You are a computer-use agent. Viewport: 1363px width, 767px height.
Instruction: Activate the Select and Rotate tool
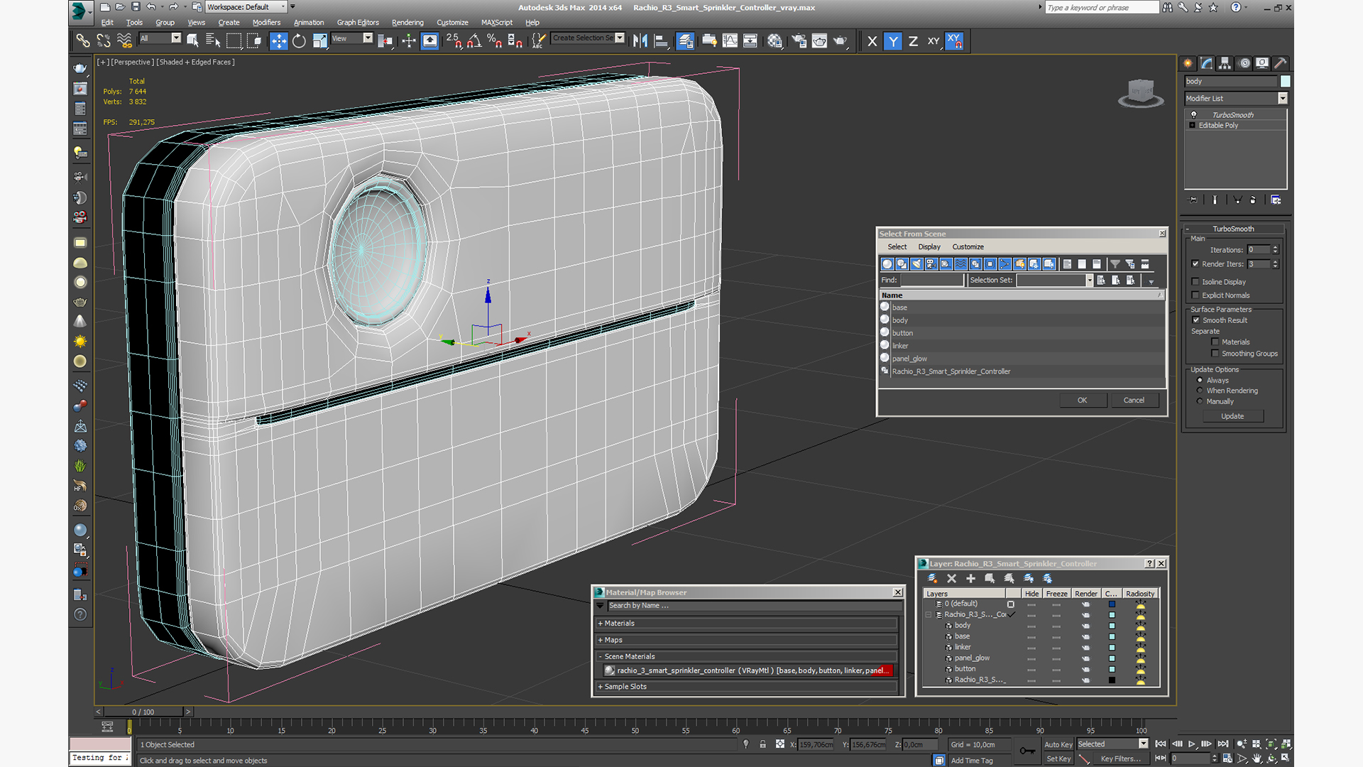click(299, 41)
